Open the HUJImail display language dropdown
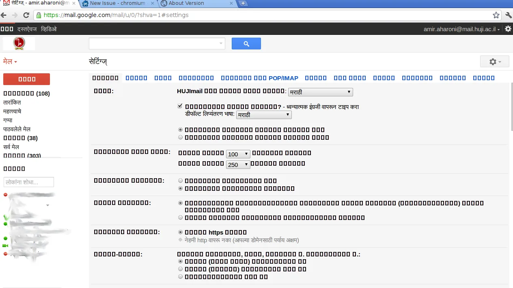Viewport: 513px width, 288px height. click(x=321, y=92)
